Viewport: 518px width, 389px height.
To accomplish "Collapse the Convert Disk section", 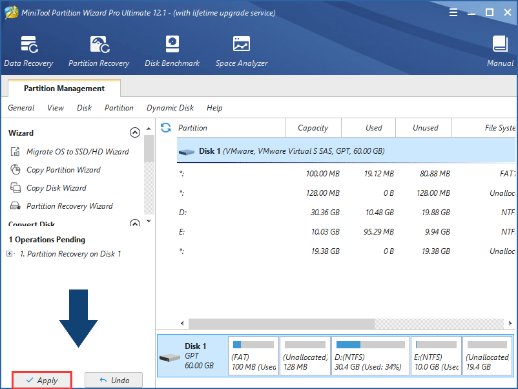I will (x=135, y=222).
